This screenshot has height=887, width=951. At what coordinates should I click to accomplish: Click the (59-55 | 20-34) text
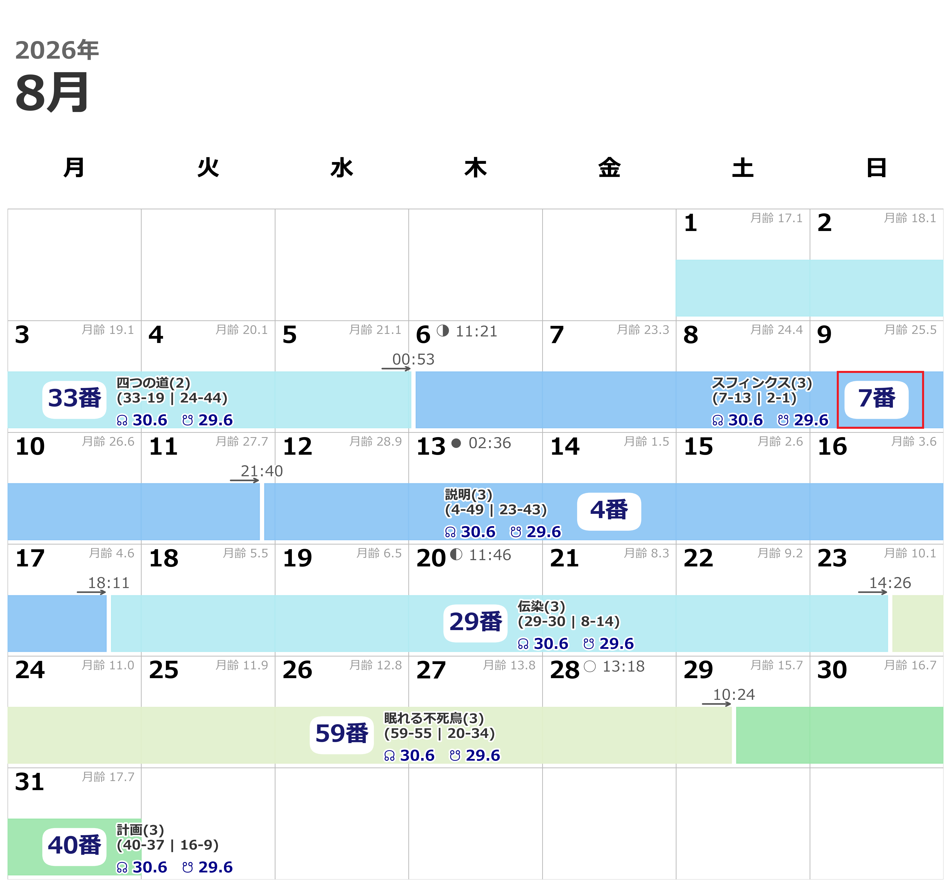pyautogui.click(x=439, y=734)
